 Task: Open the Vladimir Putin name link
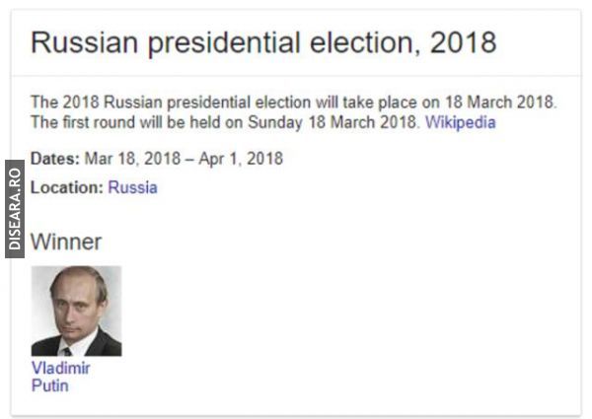(x=60, y=377)
